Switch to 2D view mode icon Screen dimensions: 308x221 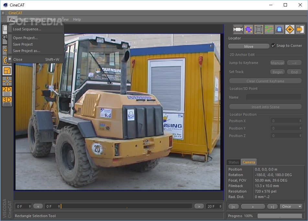(x=7, y=91)
